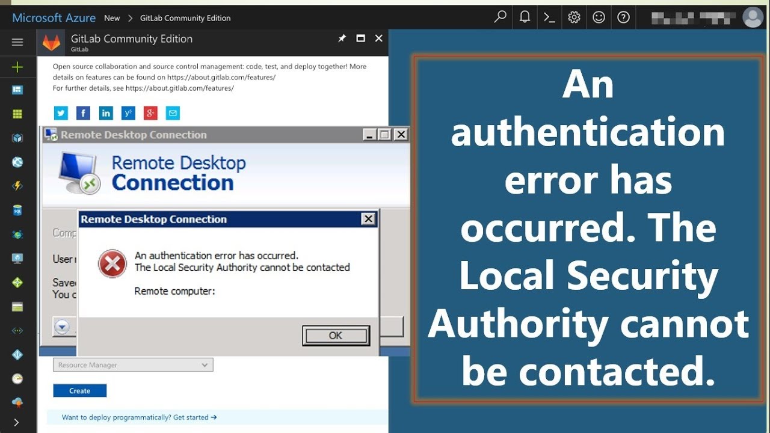Image resolution: width=770 pixels, height=433 pixels.
Task: Click the search magnifier in top bar
Action: pyautogui.click(x=500, y=17)
